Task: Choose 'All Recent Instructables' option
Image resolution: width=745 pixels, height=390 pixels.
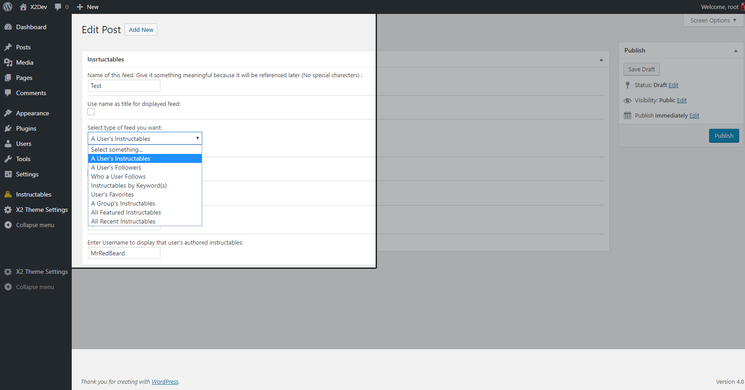Action: [145, 221]
